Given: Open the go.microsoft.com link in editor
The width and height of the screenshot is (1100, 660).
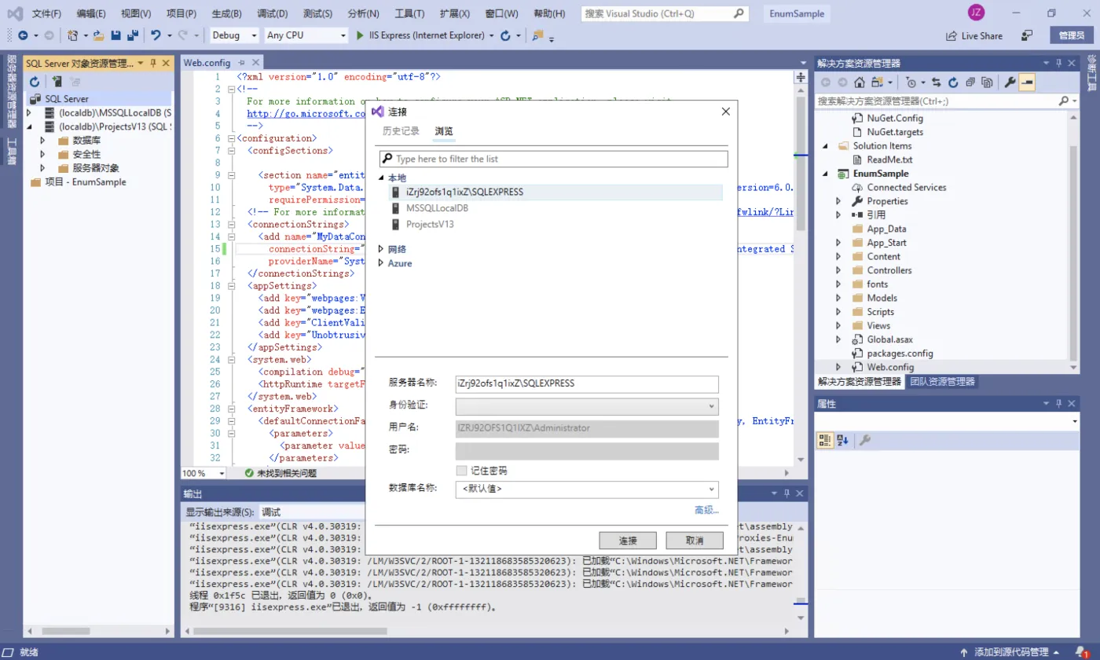Looking at the screenshot, I should click(307, 114).
